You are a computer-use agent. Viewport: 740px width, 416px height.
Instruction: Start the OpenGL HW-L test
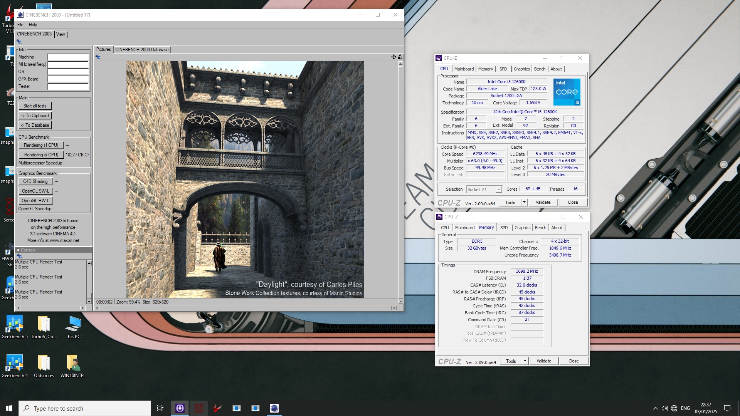tap(35, 201)
